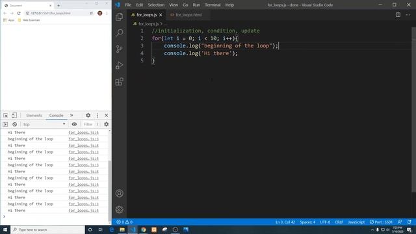
Task: Open Windows Action Center notifications
Action: (409, 229)
